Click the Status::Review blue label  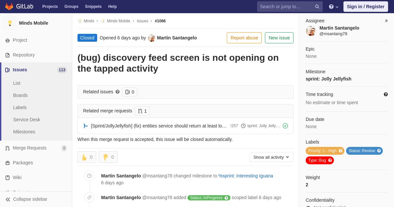point(364,151)
